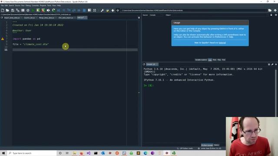278x156 pixels.
Task: Click the IPython console prompt In [1]
Action: (149, 85)
